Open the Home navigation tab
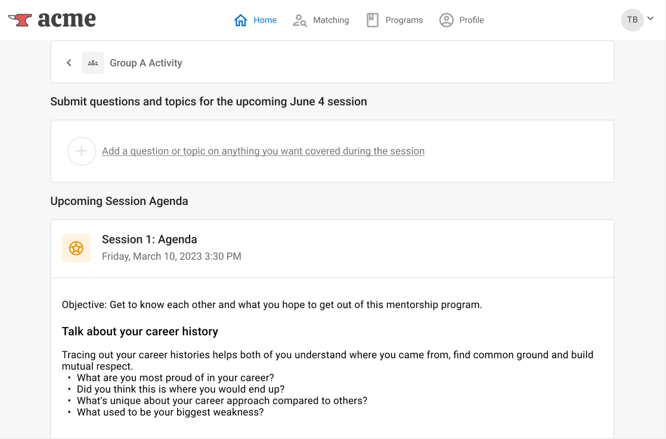Screen dimensions: 666x439 point(255,20)
